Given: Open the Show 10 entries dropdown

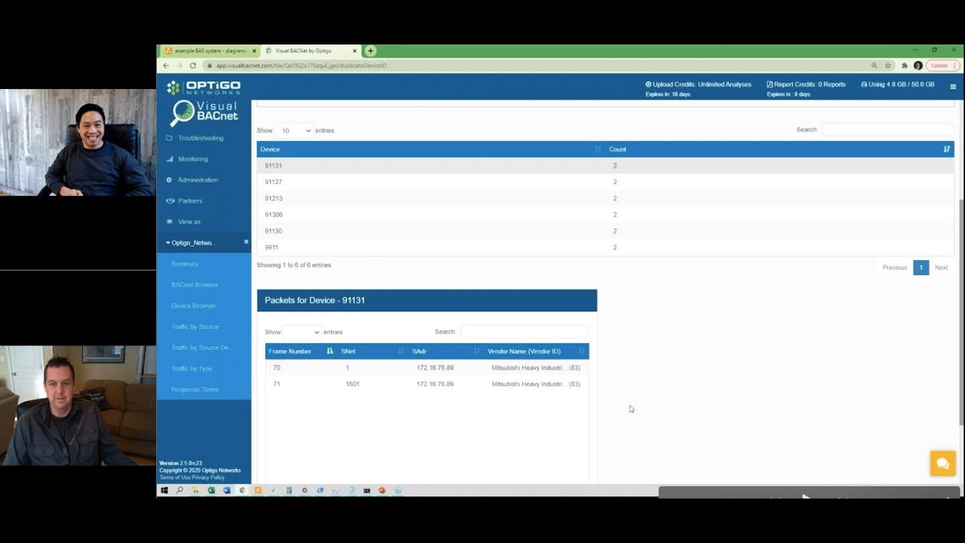Looking at the screenshot, I should [293, 130].
